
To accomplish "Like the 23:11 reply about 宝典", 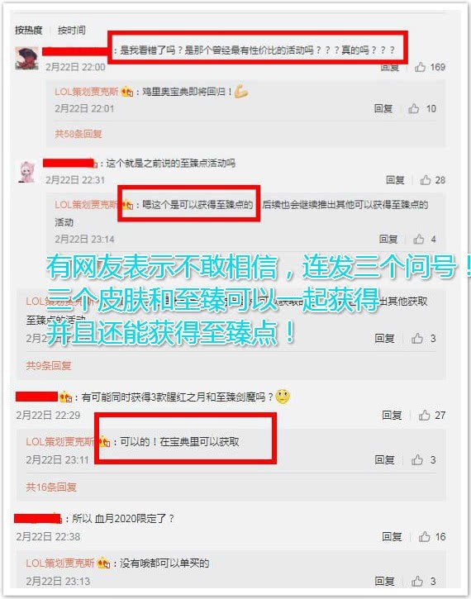I will coord(417,460).
